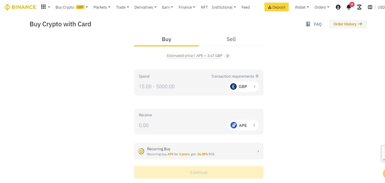Open the user profile icon

click(338, 7)
